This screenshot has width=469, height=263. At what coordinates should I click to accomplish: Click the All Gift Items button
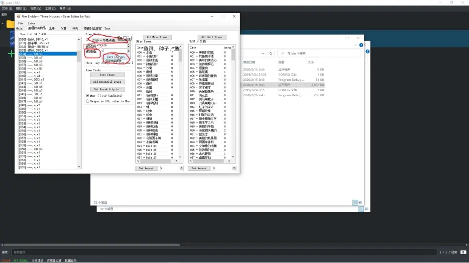click(211, 37)
